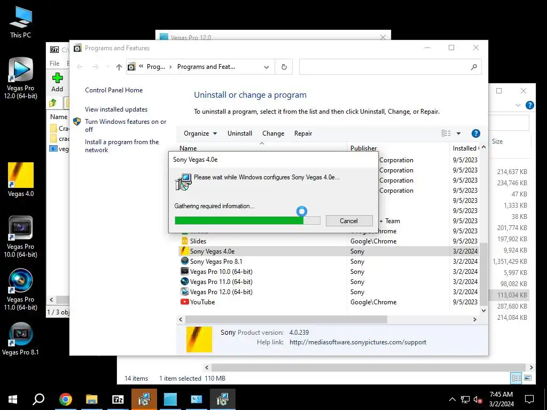Screen dimensions: 547x410
Task: Select the Vegas Pro 10.0 (64-bit) row
Action: click(328, 271)
